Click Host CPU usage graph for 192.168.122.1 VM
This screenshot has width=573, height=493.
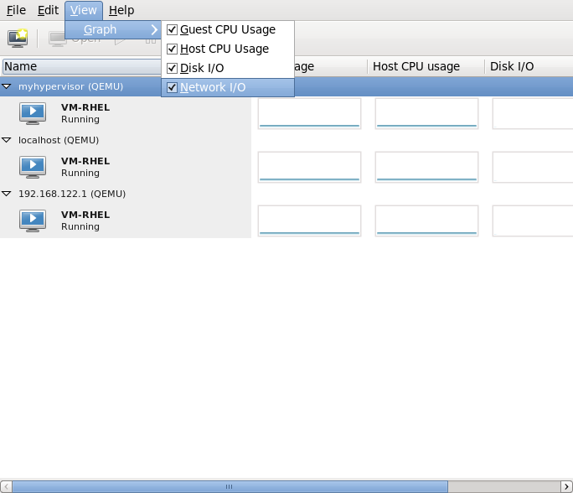coord(426,221)
